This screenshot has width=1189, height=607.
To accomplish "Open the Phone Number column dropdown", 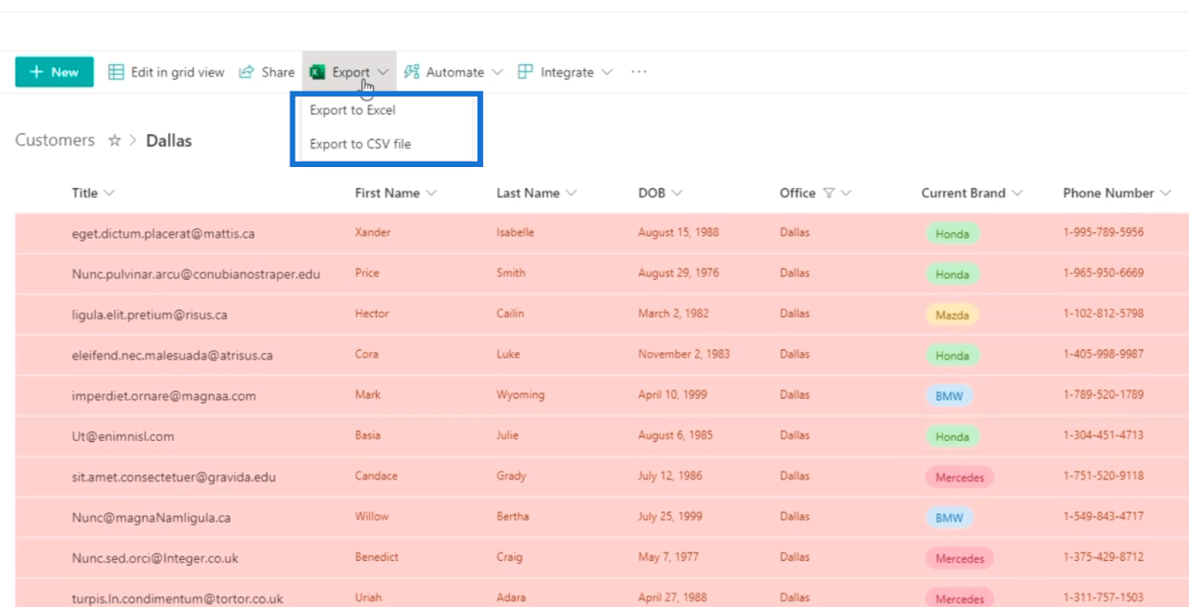I will click(x=1165, y=193).
